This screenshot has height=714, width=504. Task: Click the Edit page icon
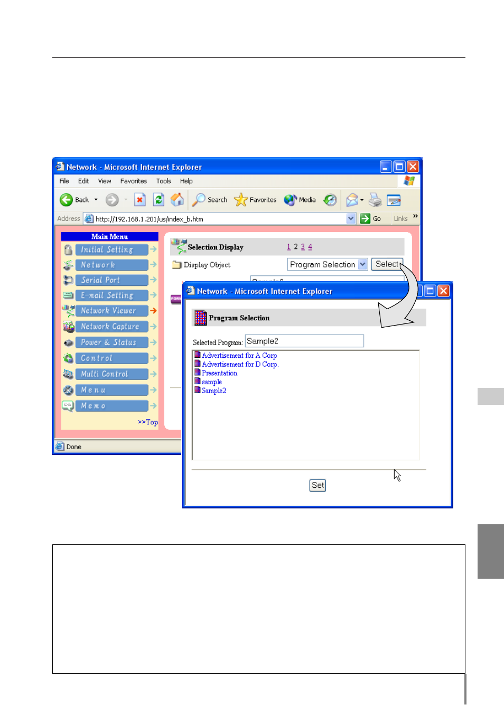click(x=394, y=200)
